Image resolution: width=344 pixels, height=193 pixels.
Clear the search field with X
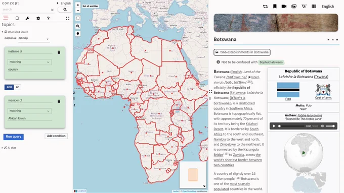click(52, 10)
